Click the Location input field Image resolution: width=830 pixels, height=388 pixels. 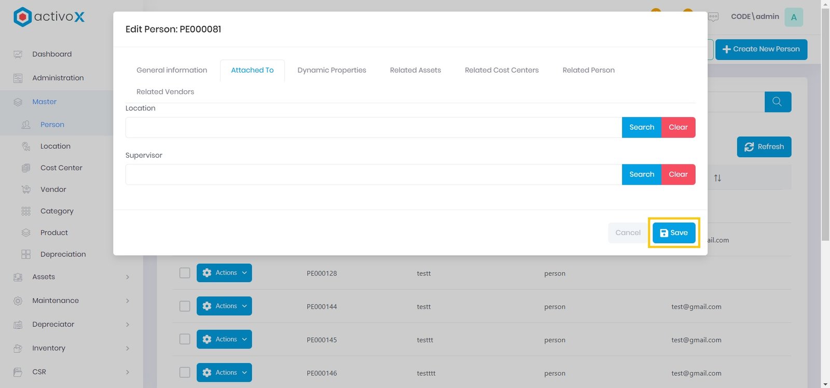click(374, 128)
